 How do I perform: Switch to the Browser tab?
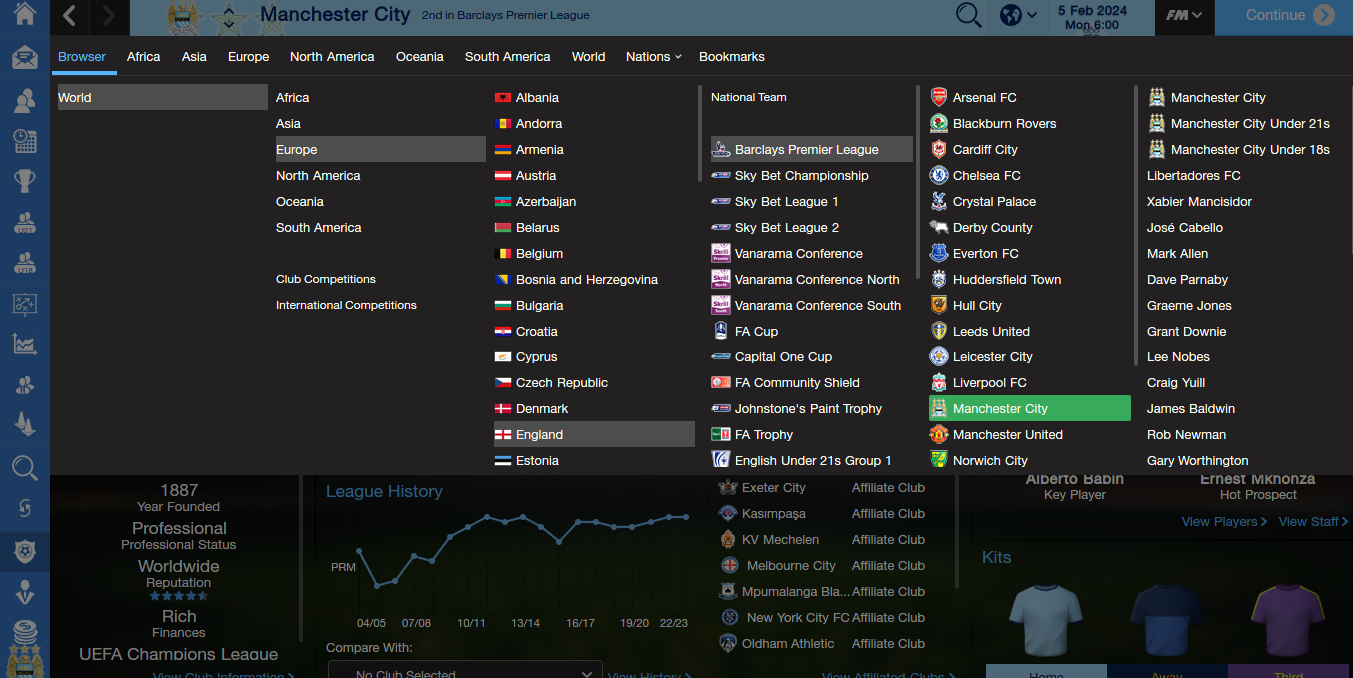[82, 57]
